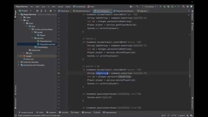Image resolution: width=208 pixels, height=117 pixels.
Task: Run with coverage icon
Action: point(168,6)
